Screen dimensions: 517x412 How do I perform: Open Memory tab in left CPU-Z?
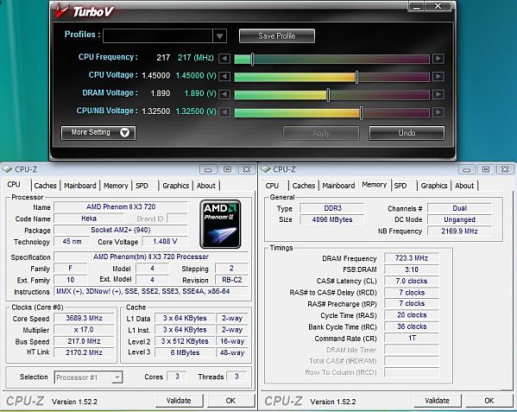pos(116,186)
